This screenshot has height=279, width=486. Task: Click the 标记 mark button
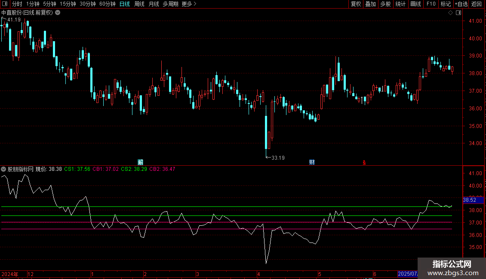446,4
